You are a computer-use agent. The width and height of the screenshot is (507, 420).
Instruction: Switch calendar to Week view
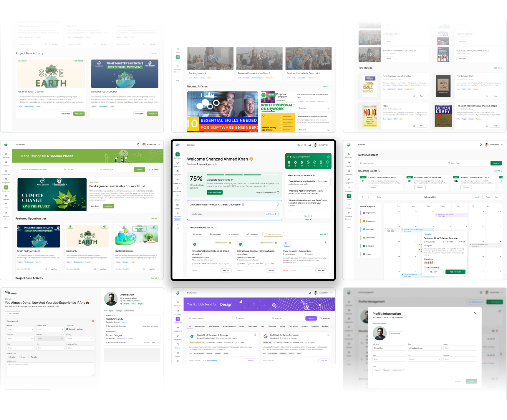488,197
